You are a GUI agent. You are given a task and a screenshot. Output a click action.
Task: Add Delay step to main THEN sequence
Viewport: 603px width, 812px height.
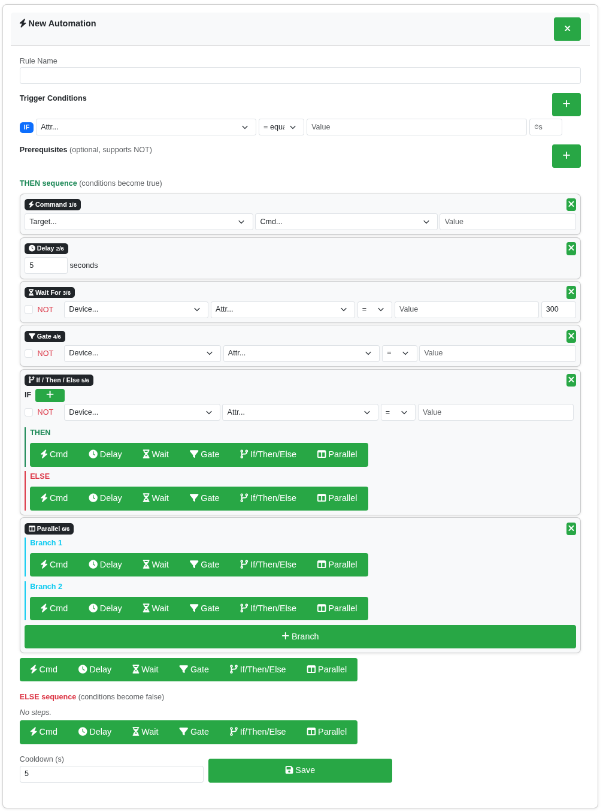click(x=95, y=669)
